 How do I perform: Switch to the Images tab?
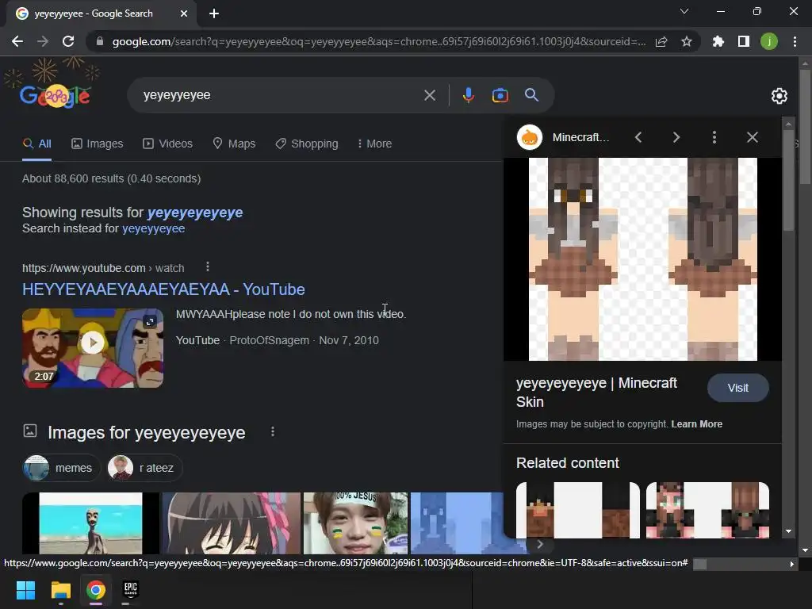coord(97,144)
